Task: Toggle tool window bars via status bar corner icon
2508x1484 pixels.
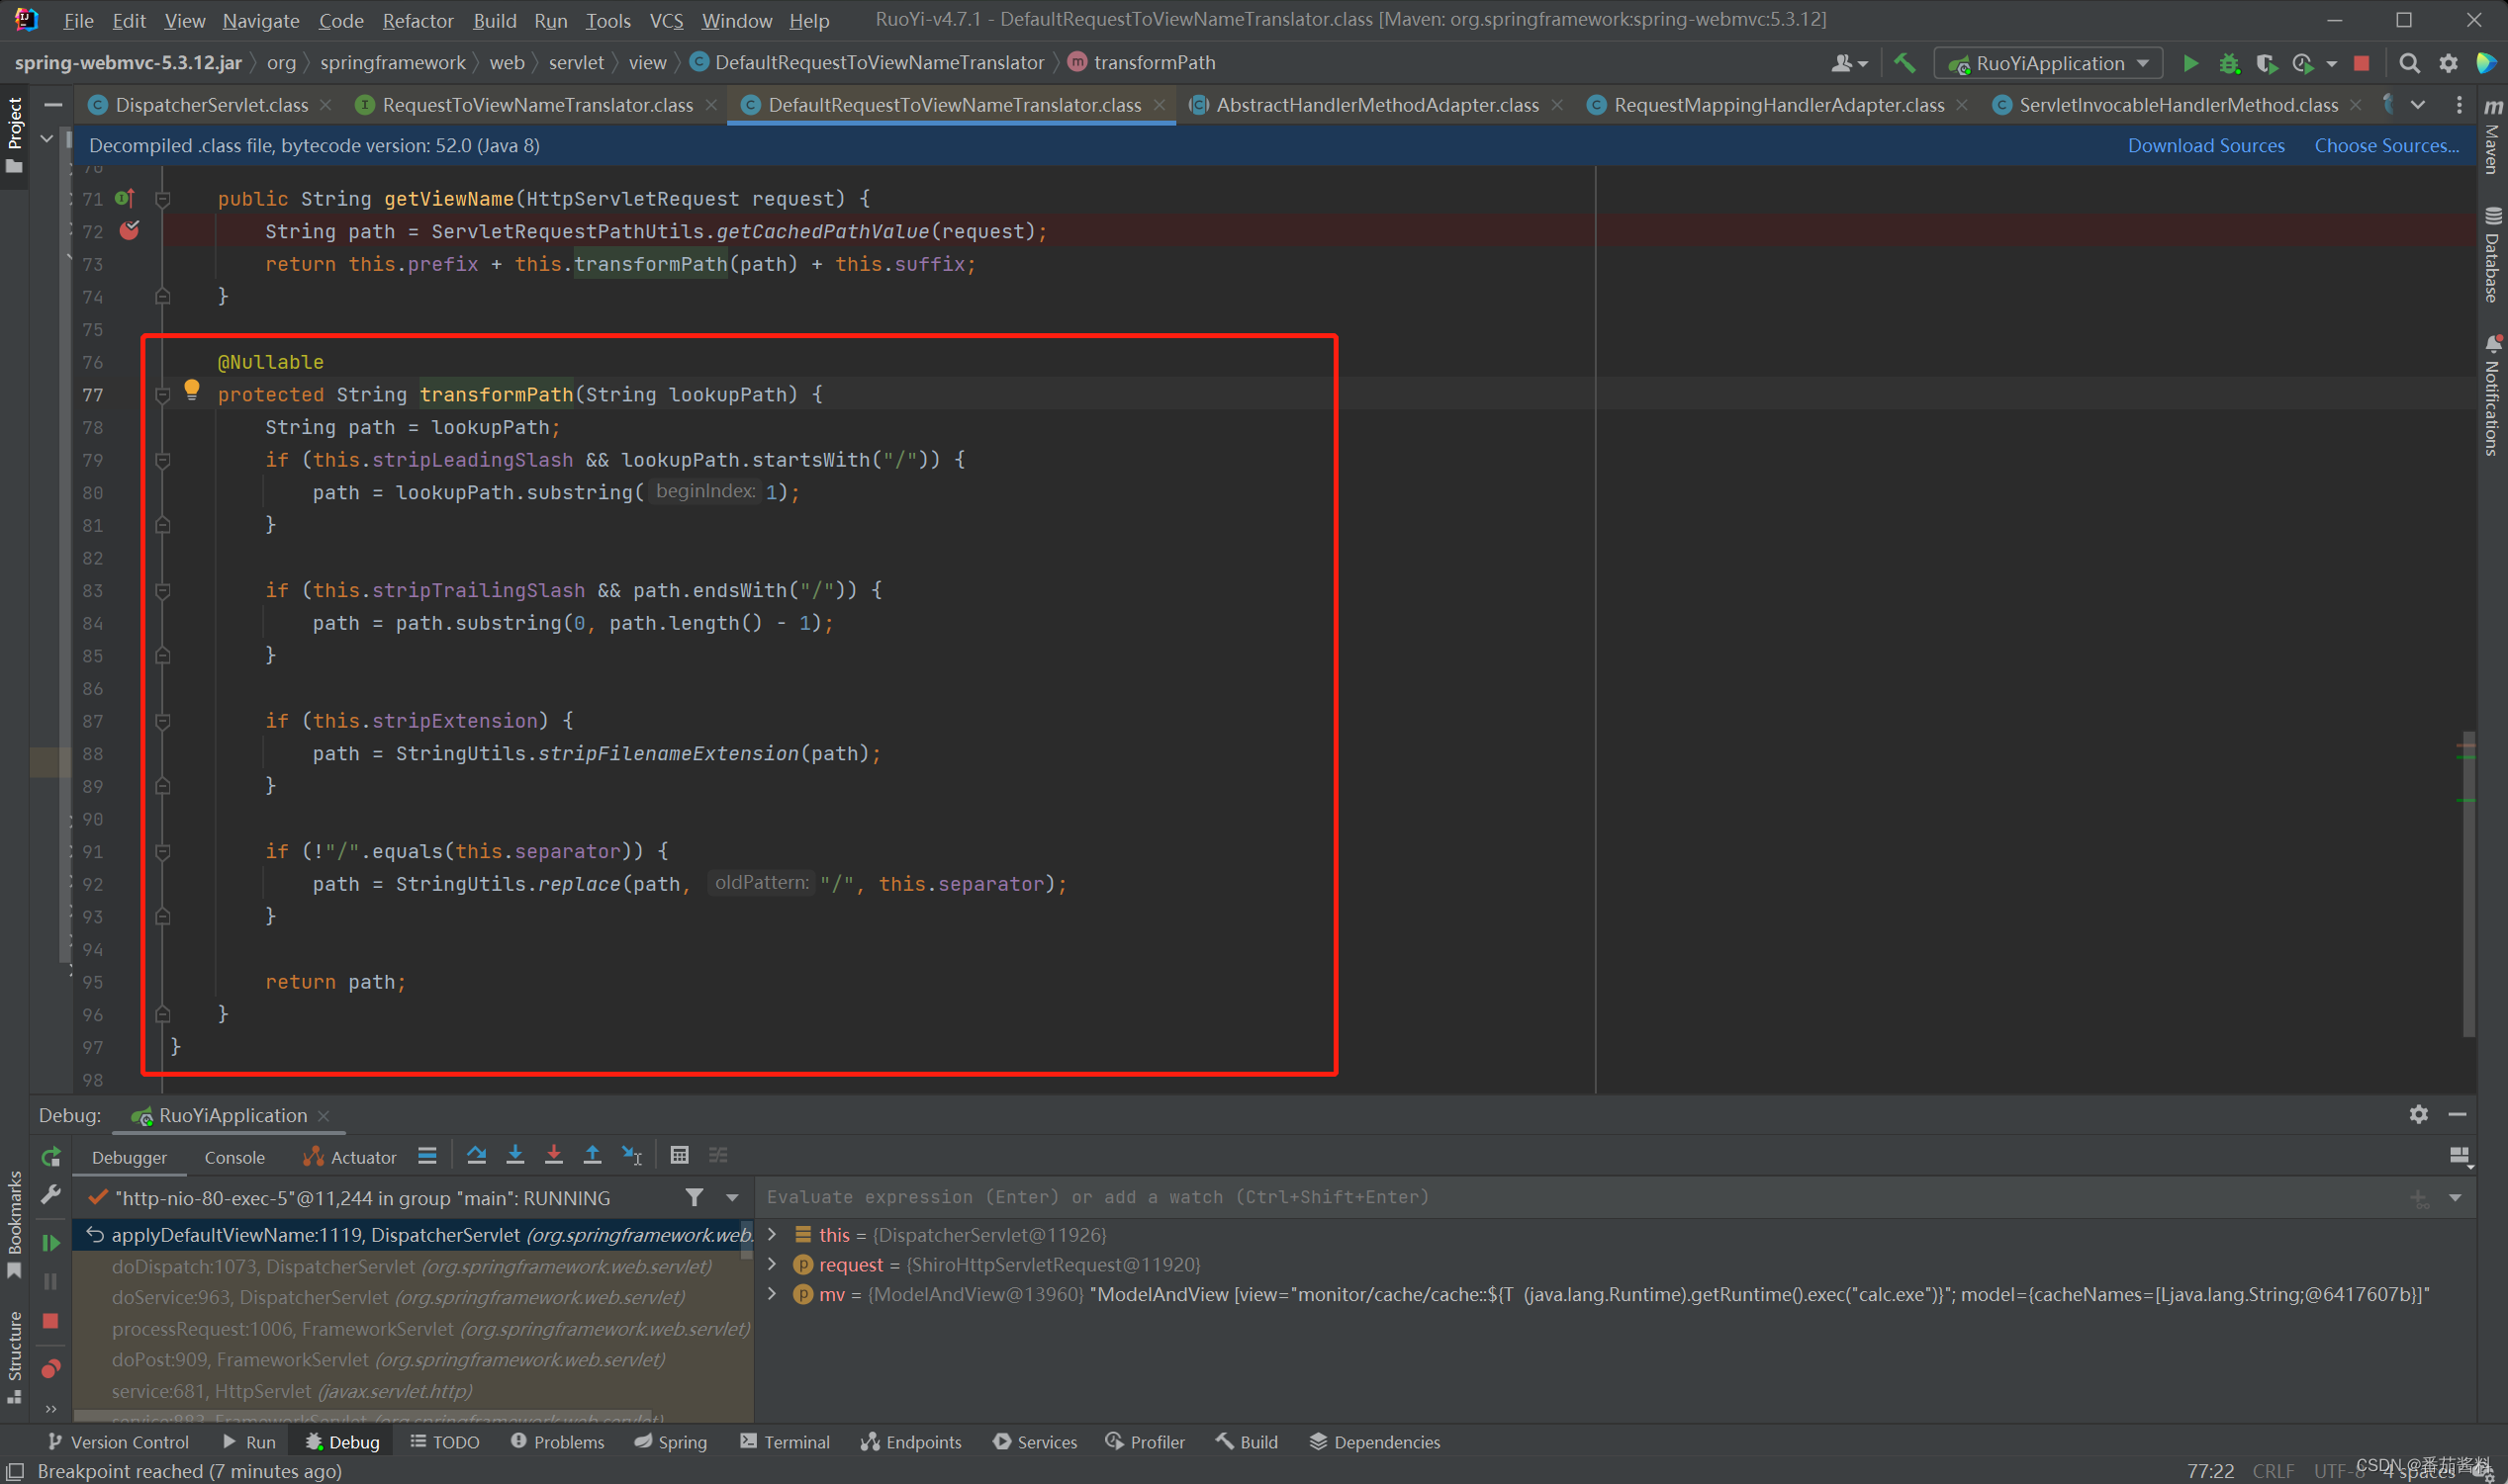Action: [x=15, y=1471]
